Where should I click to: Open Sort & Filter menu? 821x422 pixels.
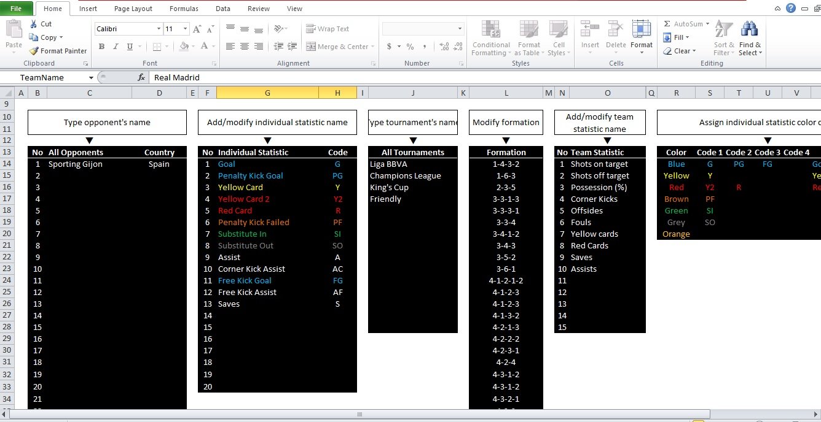[725, 38]
